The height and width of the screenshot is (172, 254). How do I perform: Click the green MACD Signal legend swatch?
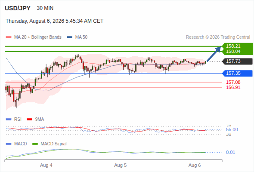pyautogui.click(x=35, y=144)
